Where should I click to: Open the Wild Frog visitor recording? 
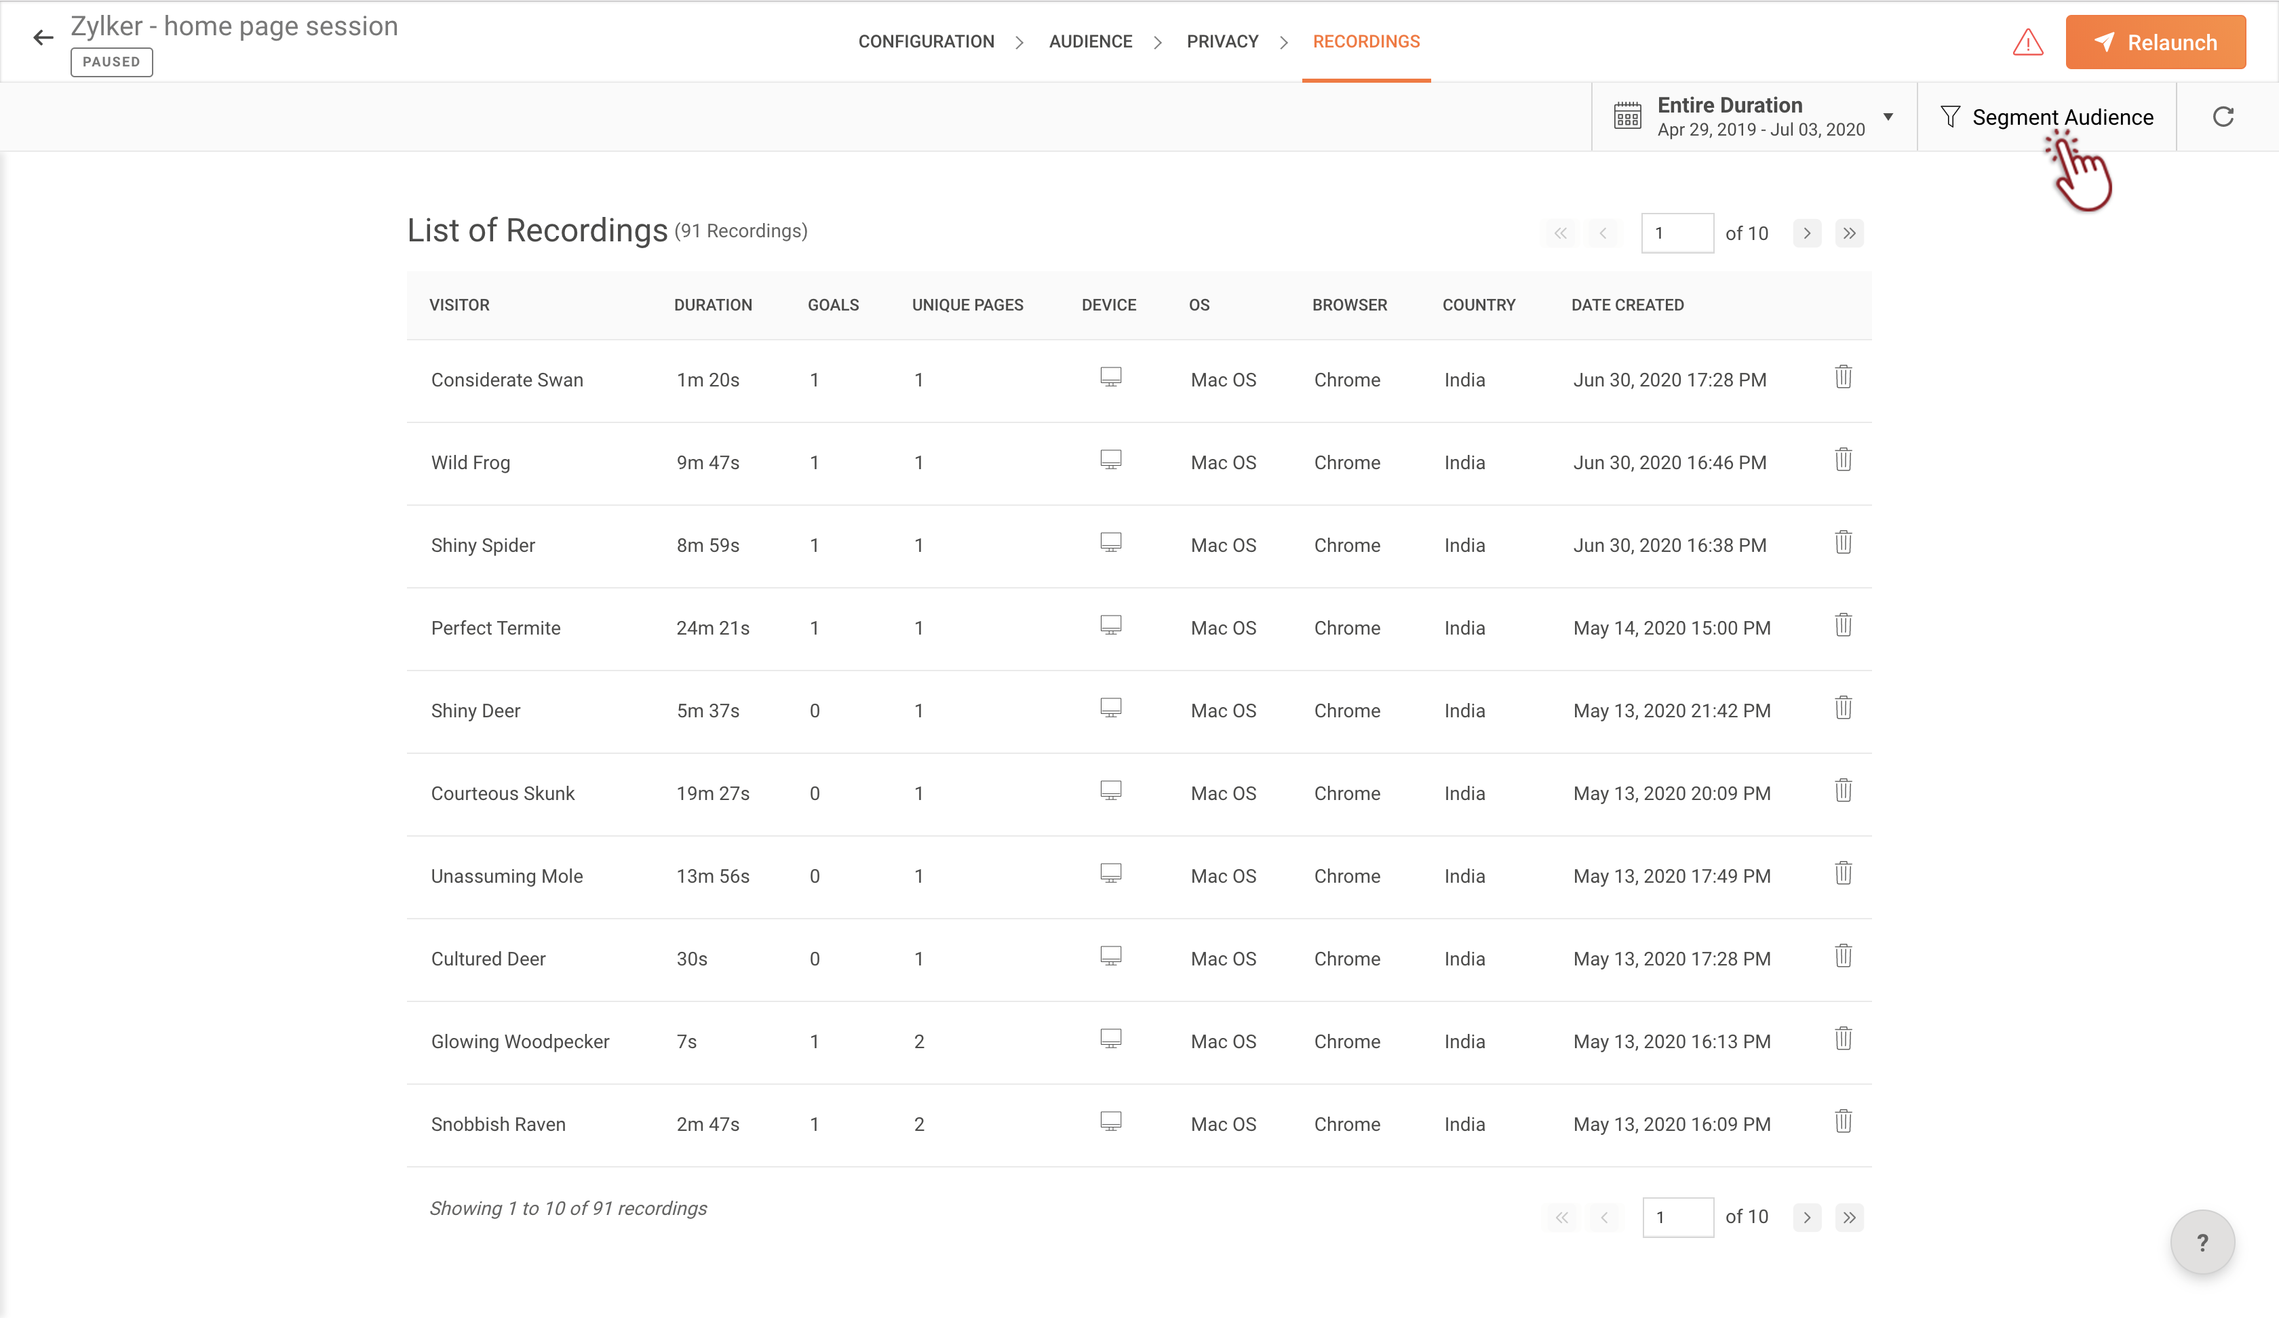pos(470,463)
